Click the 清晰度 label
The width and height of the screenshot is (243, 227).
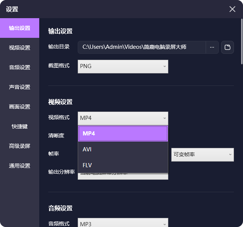[56, 135]
